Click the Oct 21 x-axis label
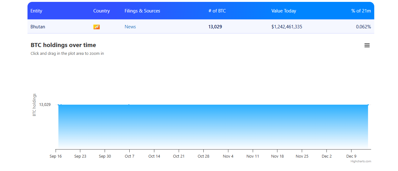The height and width of the screenshot is (171, 398). pos(179,156)
